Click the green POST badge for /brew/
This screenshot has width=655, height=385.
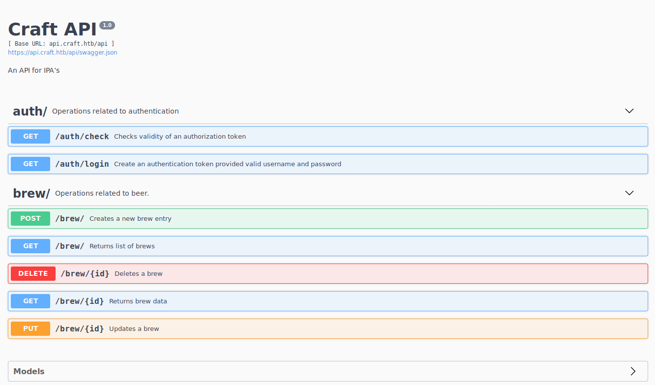pos(30,218)
